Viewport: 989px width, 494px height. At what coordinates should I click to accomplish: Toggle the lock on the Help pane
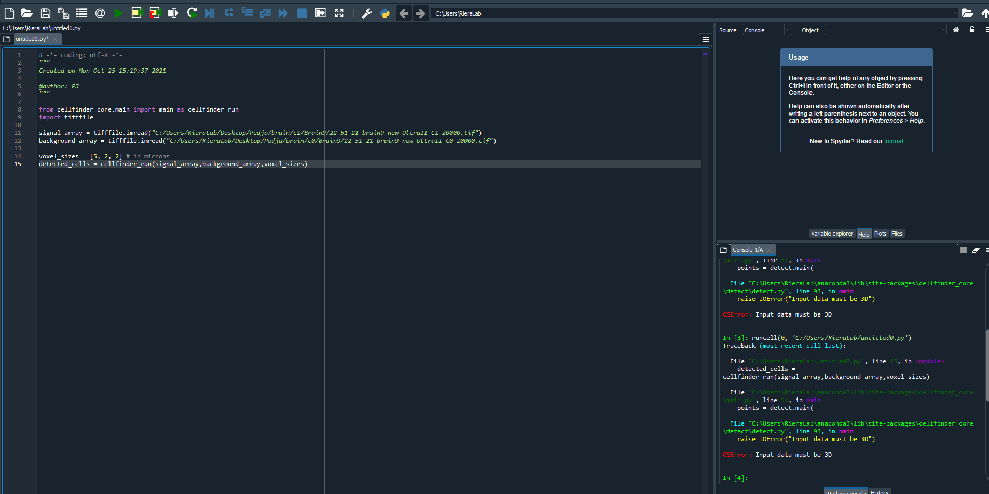[971, 30]
